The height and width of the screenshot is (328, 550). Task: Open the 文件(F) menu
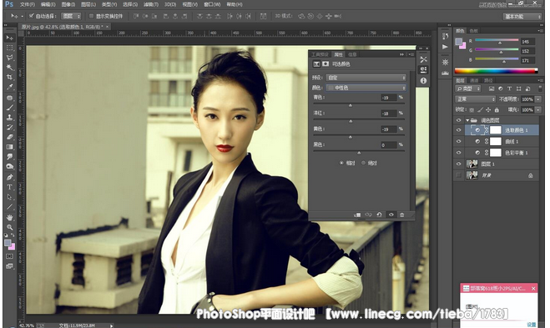(28, 4)
